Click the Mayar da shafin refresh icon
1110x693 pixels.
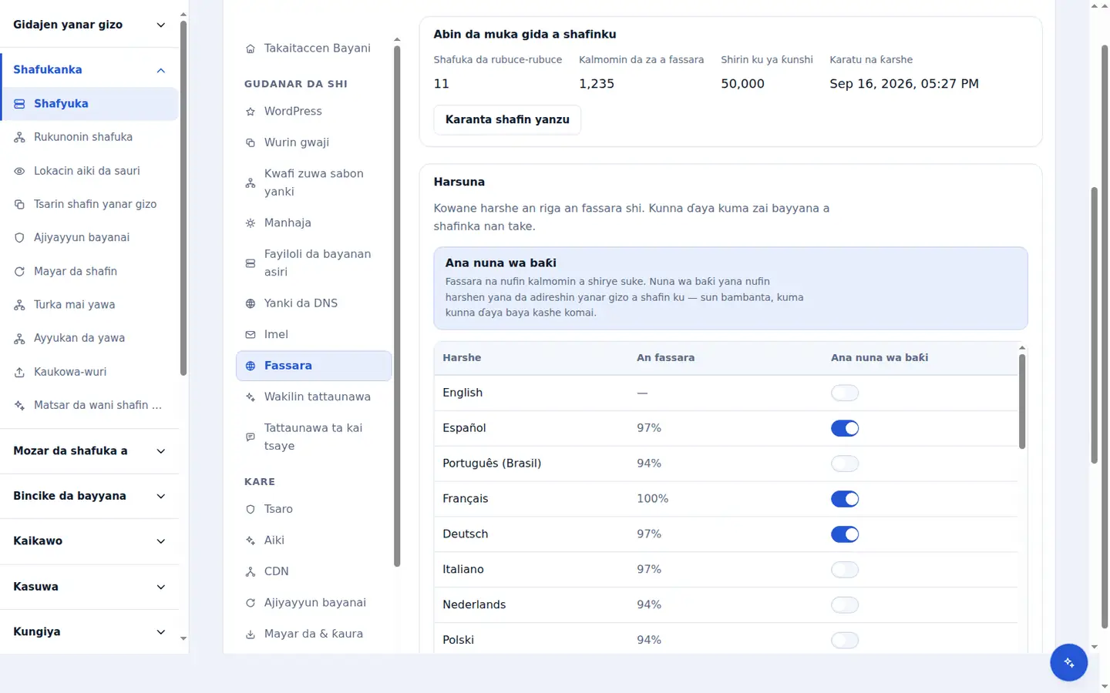pos(19,272)
